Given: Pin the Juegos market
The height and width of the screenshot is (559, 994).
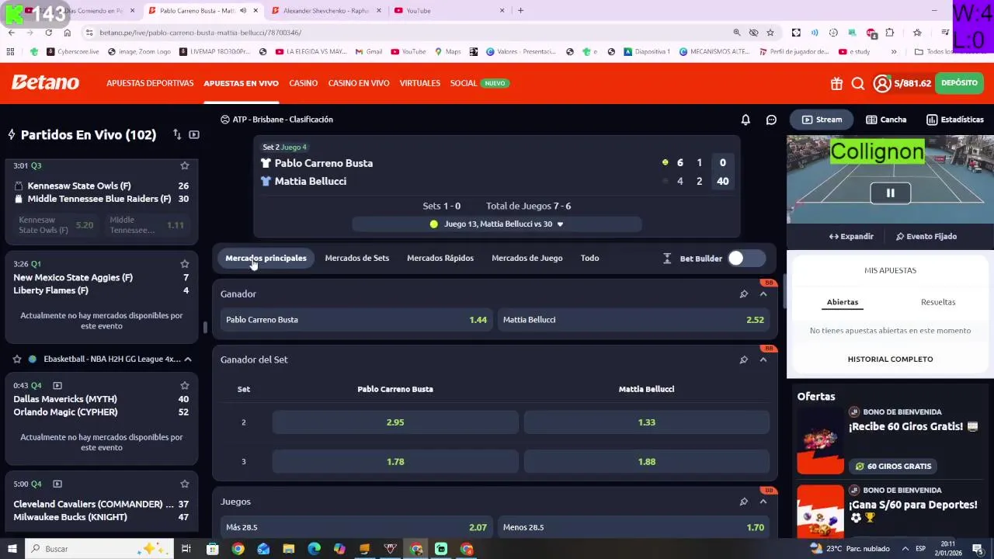Looking at the screenshot, I should click(744, 502).
